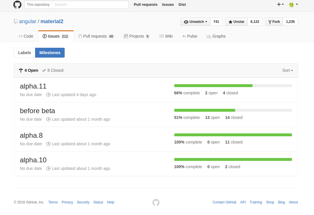Open the before beta milestone
This screenshot has width=314, height=215.
(37, 111)
